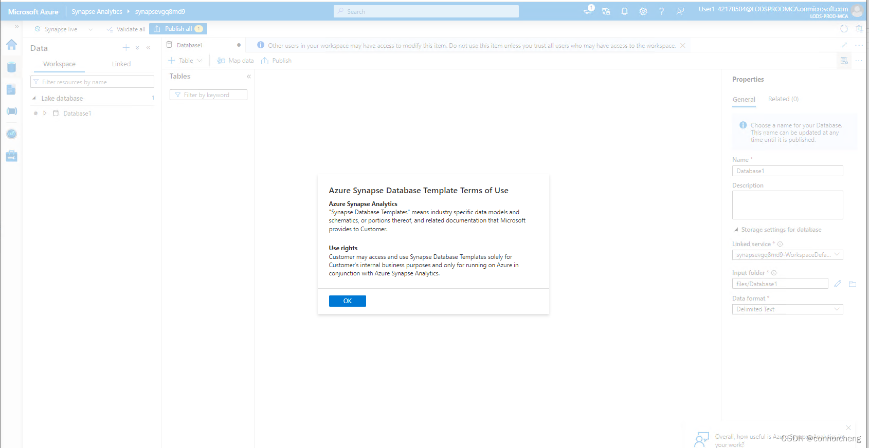Select the Related (0) tab

[783, 99]
